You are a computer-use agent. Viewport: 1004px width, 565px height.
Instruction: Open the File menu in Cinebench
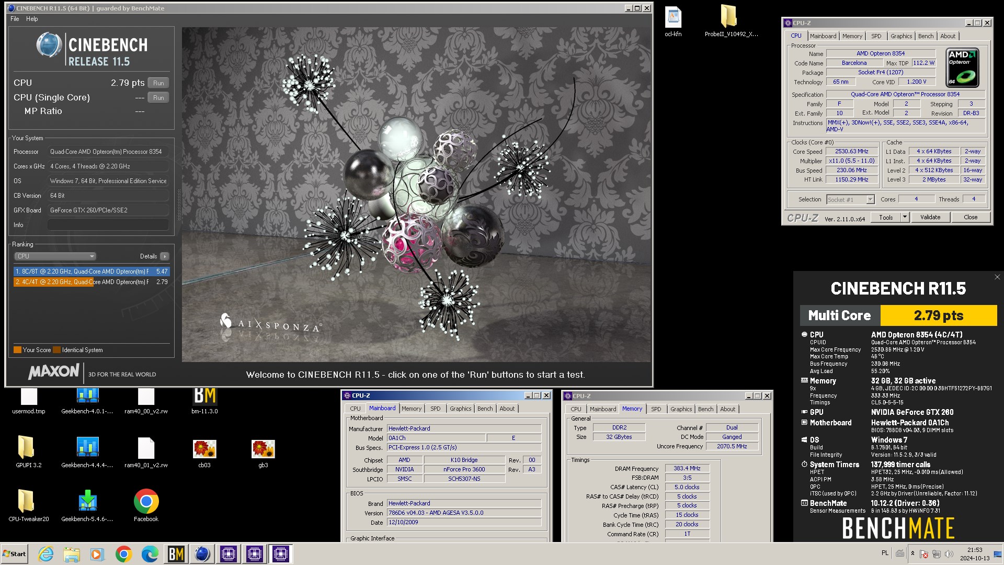coord(15,19)
